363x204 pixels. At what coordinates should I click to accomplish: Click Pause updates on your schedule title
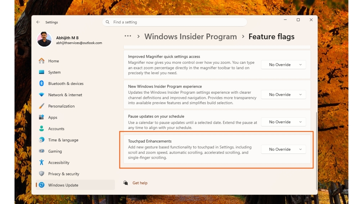(x=156, y=116)
